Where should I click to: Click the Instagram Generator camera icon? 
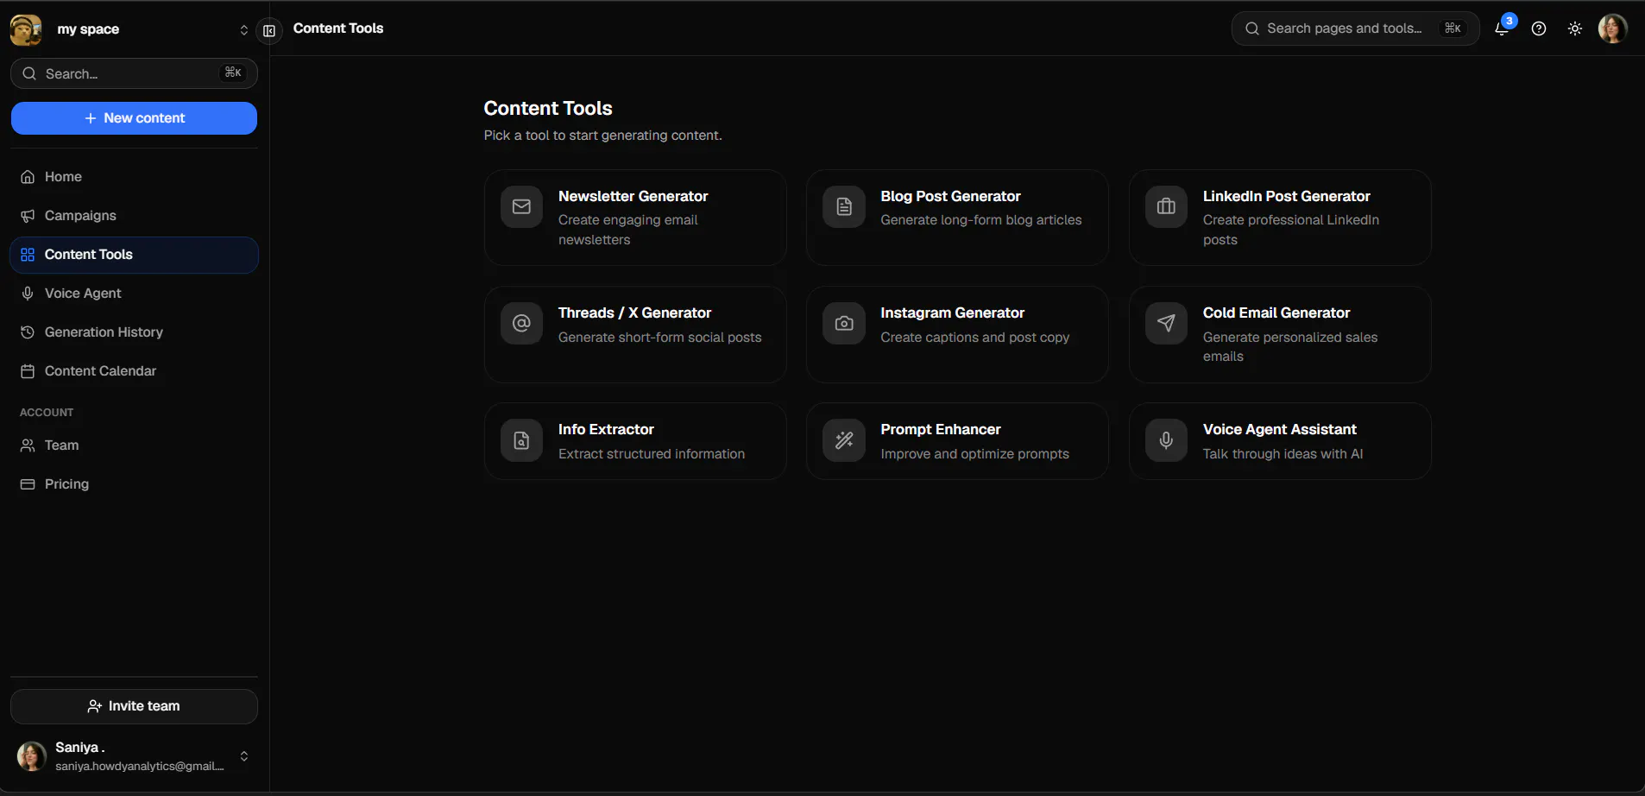[x=844, y=324]
